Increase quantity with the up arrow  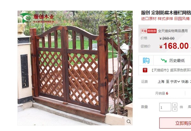coord(175,105)
